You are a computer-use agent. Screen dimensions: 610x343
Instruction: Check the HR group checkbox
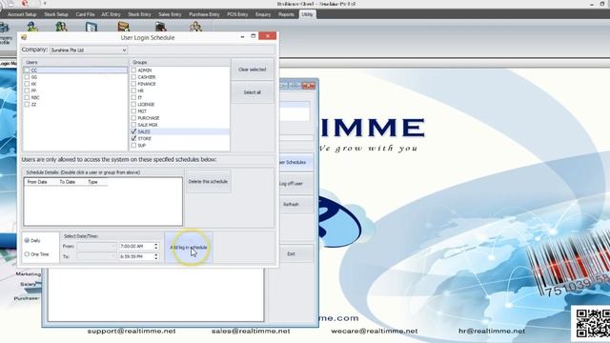tap(133, 91)
